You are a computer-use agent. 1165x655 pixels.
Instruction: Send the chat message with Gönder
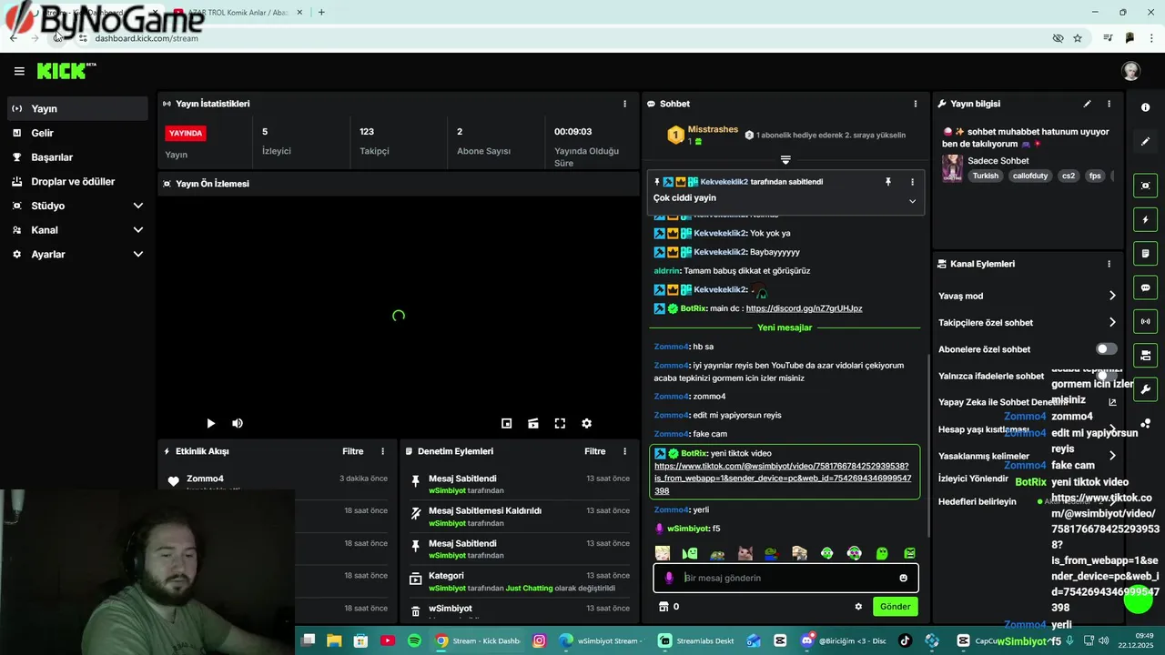895,607
